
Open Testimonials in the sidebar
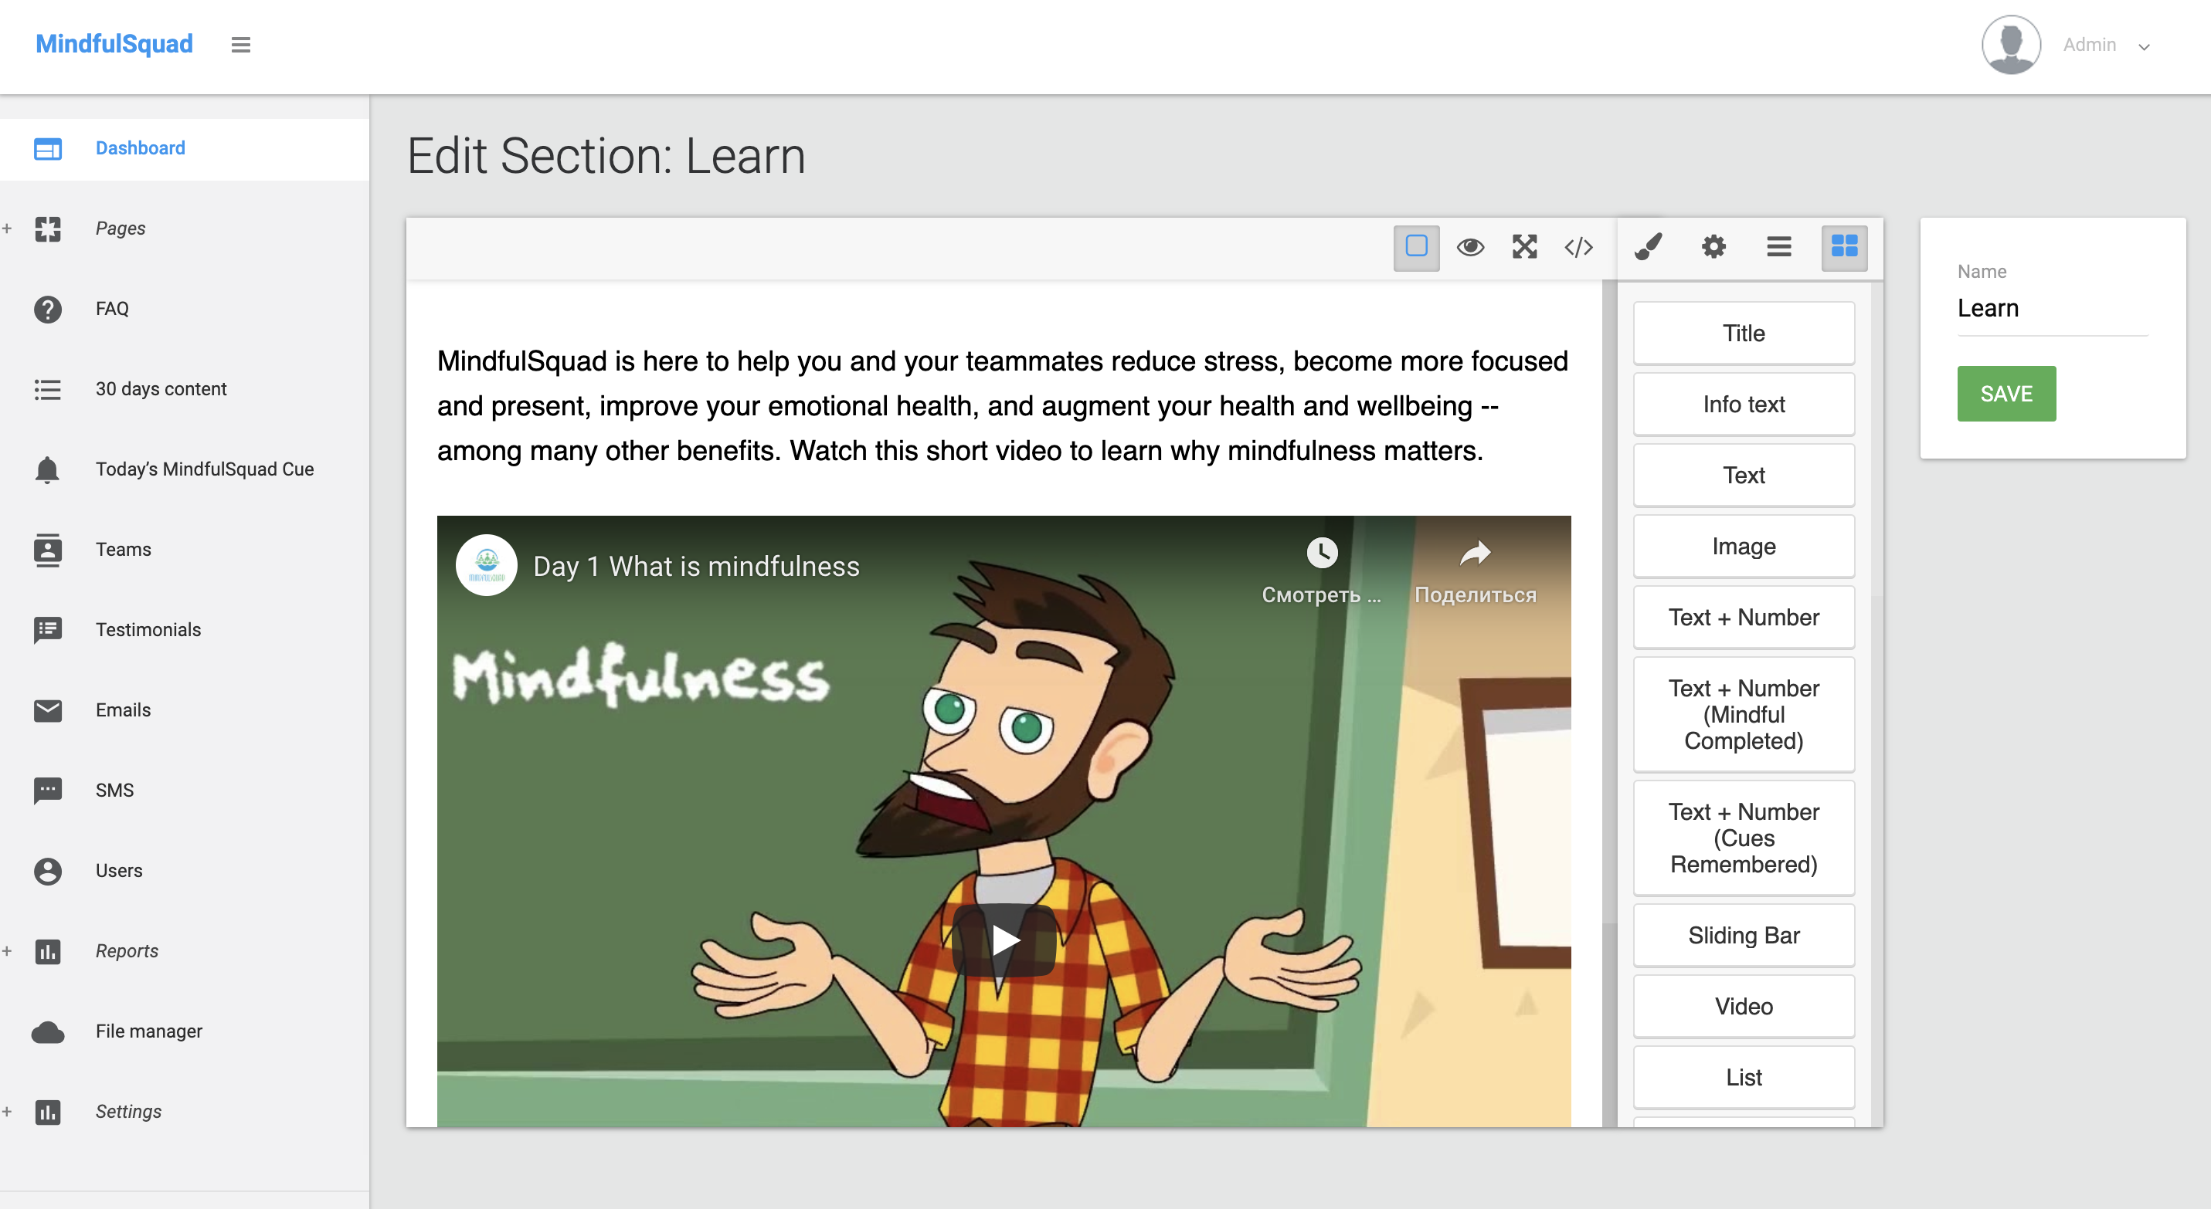pos(148,630)
